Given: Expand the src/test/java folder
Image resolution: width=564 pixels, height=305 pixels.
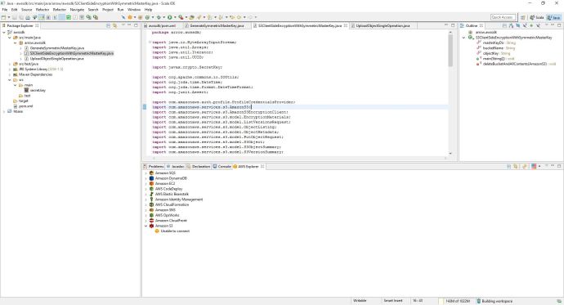Looking at the screenshot, I should [x=10, y=64].
